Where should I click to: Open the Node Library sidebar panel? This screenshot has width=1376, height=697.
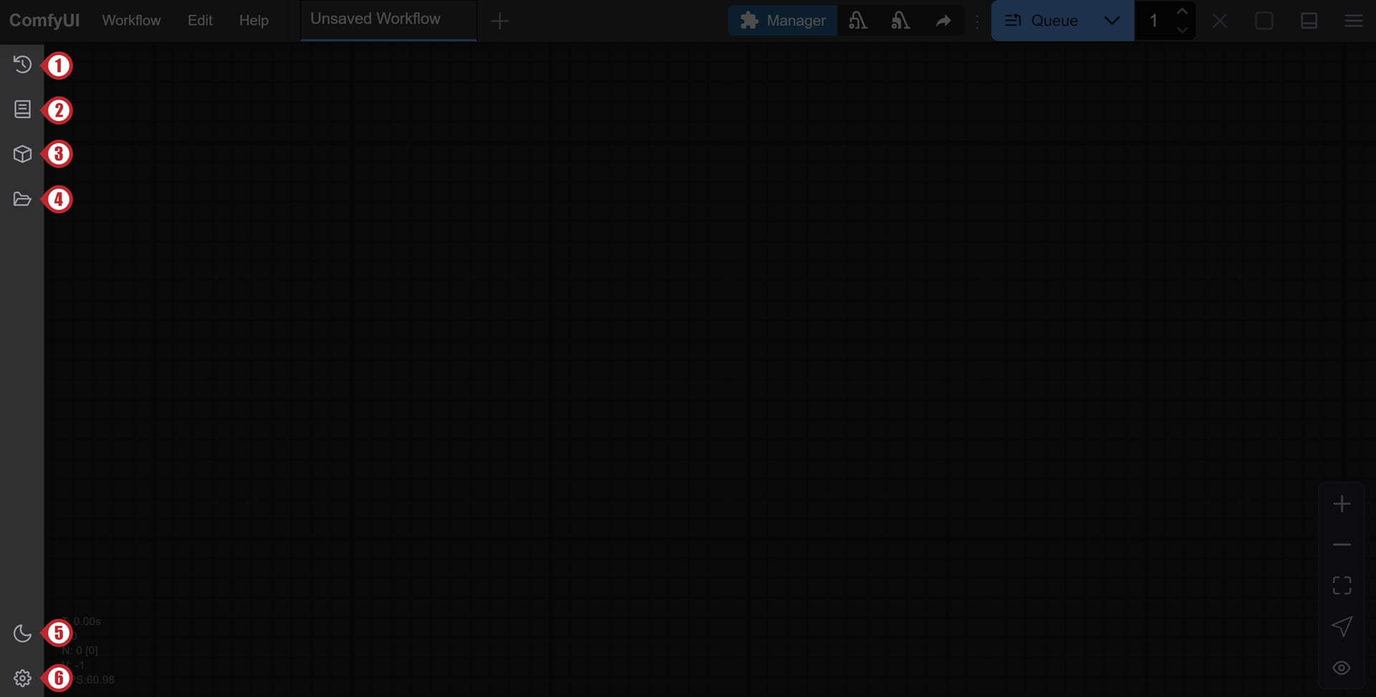click(x=22, y=109)
